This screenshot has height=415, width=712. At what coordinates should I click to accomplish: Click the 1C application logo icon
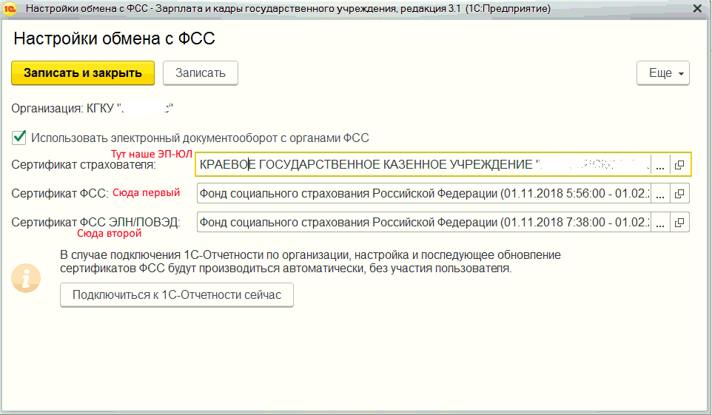pos(10,8)
